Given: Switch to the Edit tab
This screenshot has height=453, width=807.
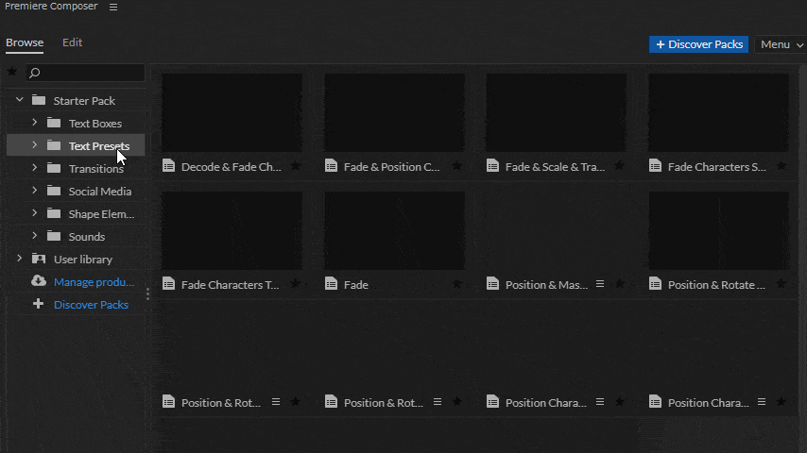Looking at the screenshot, I should (x=72, y=42).
